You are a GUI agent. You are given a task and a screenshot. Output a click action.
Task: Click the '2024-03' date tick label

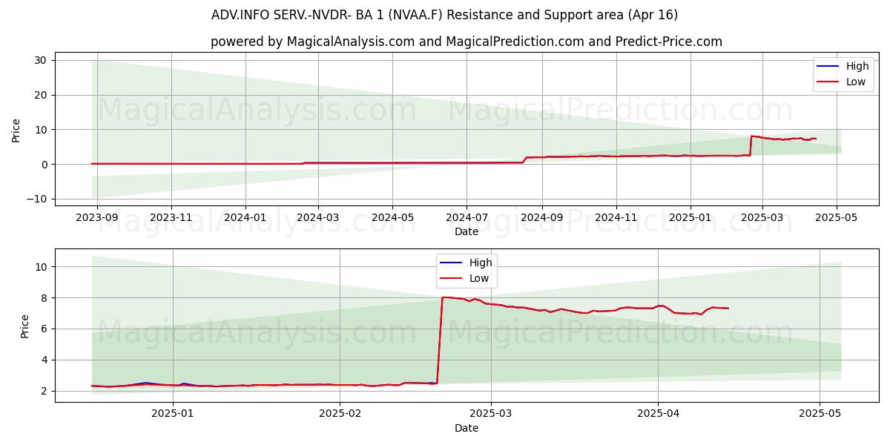tap(317, 217)
